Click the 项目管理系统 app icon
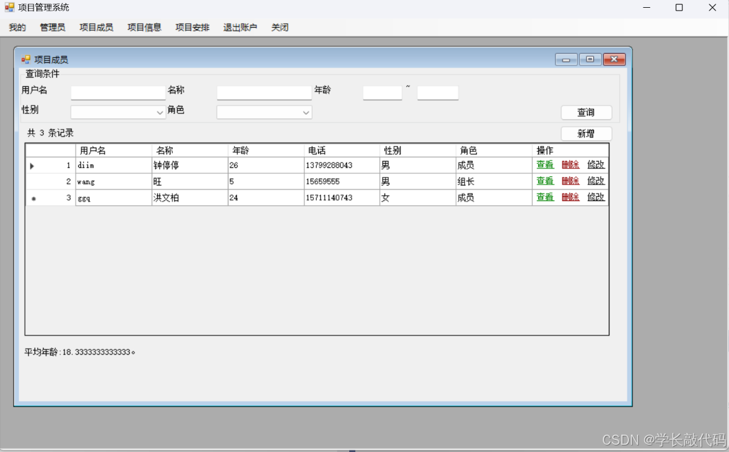Viewport: 729px width, 452px height. [9, 8]
